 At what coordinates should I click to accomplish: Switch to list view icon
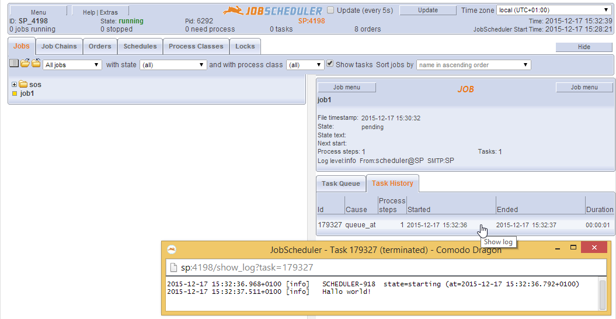pos(14,63)
